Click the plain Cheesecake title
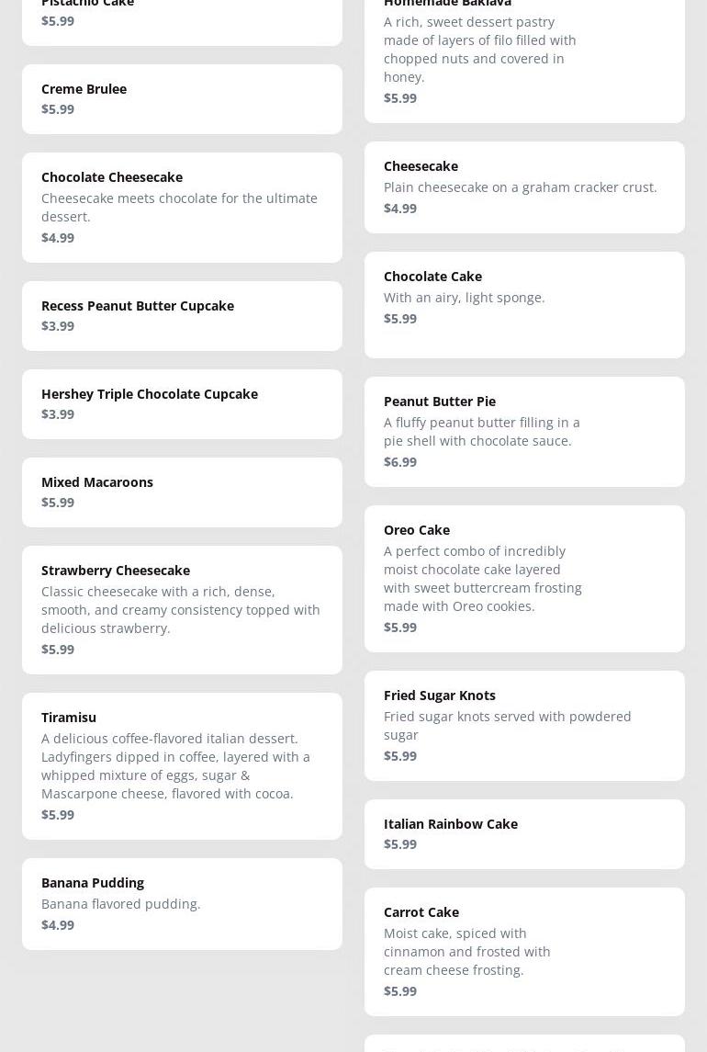Image resolution: width=707 pixels, height=1052 pixels. [x=421, y=166]
